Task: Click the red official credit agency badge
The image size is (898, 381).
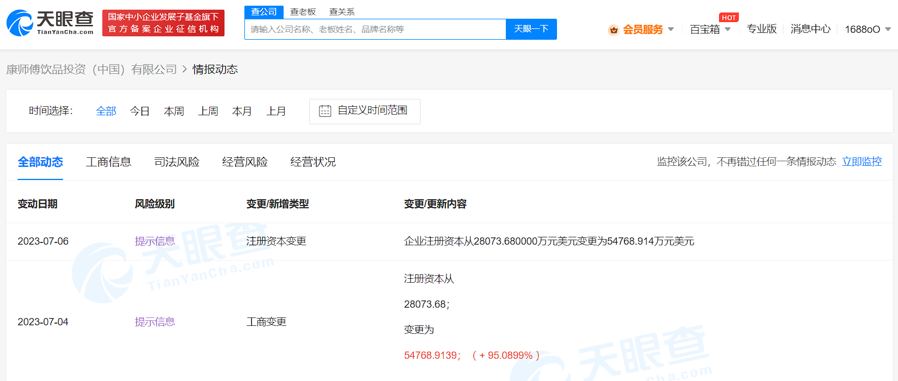Action: [x=163, y=23]
